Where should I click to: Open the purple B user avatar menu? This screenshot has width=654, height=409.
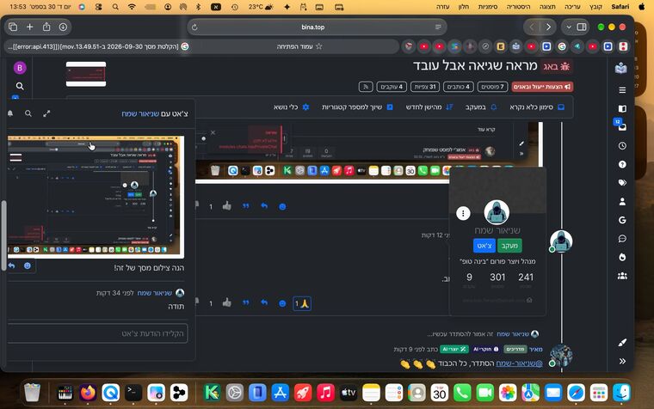coord(20,68)
